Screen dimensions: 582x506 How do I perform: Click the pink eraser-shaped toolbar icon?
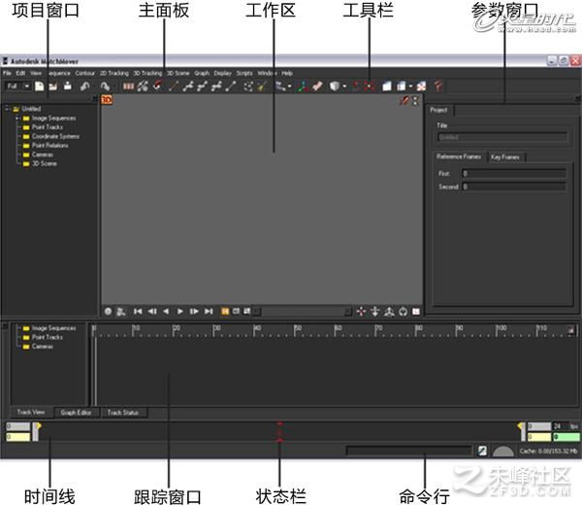pyautogui.click(x=317, y=86)
